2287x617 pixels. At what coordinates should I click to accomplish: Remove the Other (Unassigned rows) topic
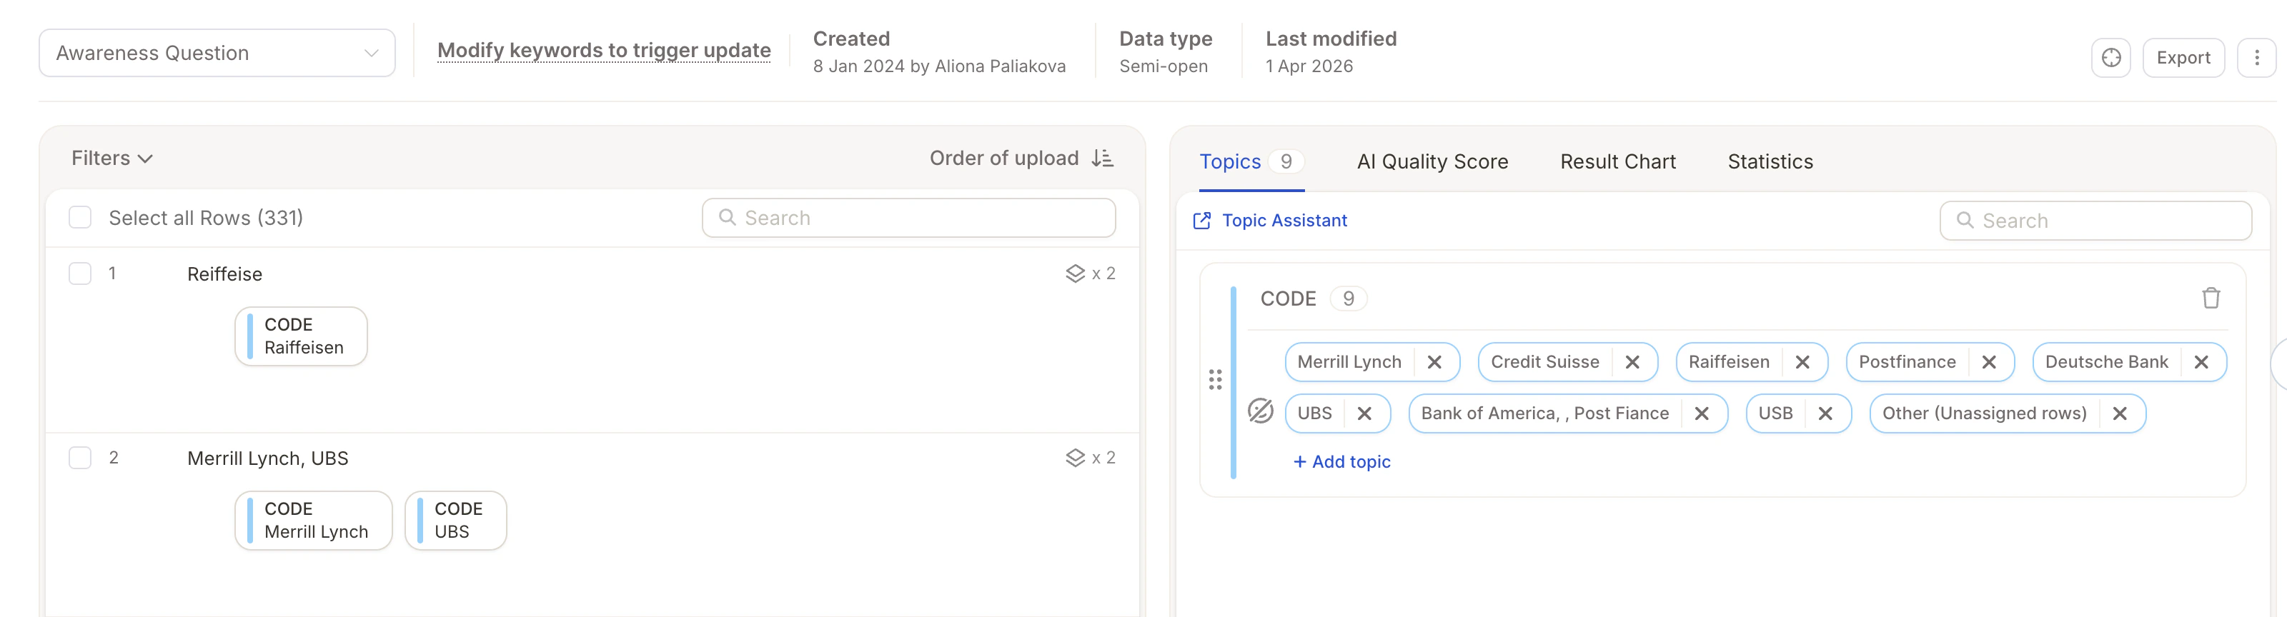(2119, 413)
